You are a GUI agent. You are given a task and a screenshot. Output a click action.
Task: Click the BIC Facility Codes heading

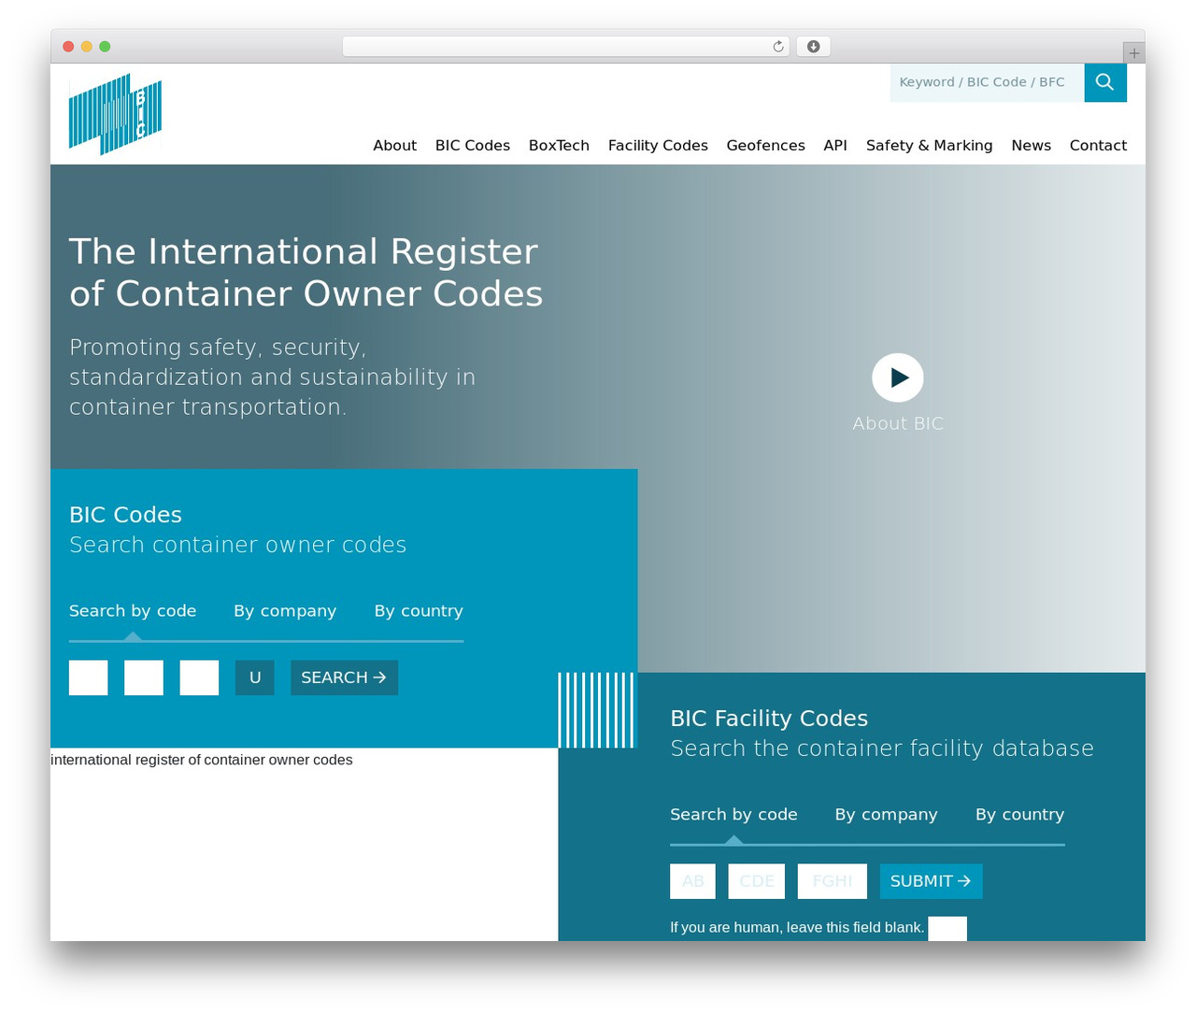tap(769, 719)
